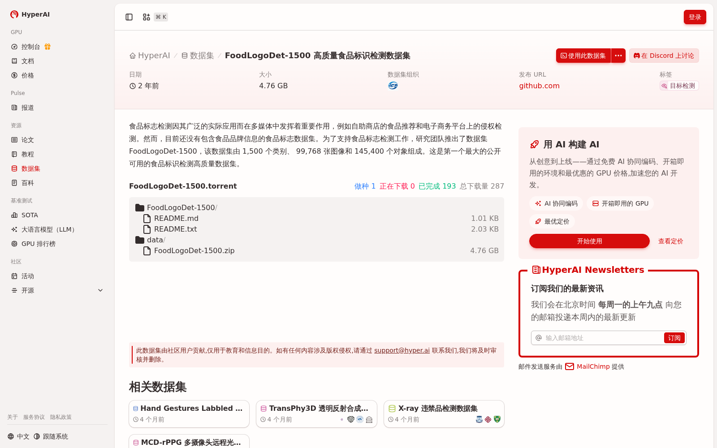Click the gift icon next to 控制台
Screen dimensions: 717x448
tap(48, 47)
